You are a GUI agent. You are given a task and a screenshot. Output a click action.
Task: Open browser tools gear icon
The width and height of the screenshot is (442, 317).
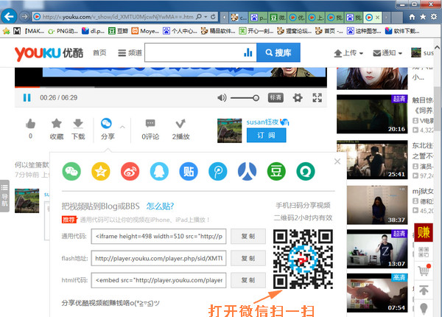[434, 17]
